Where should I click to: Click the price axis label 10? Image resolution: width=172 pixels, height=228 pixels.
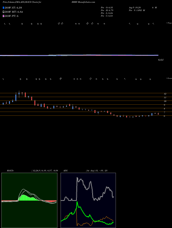165,101
